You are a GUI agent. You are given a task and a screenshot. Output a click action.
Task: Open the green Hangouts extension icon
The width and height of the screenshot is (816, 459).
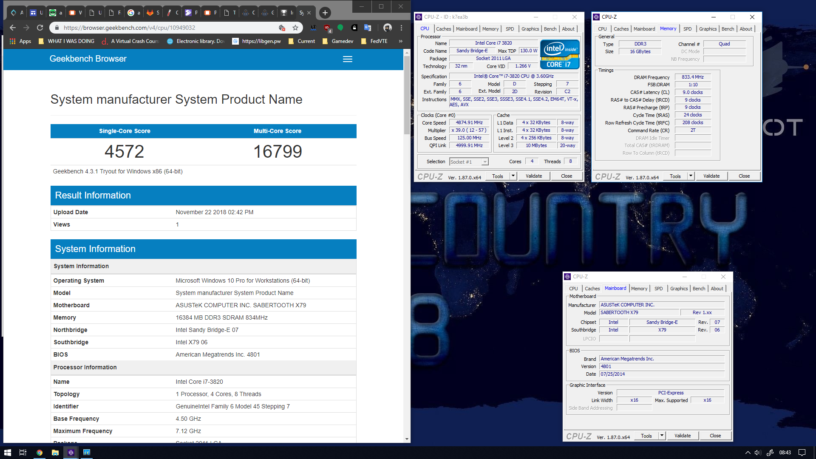tap(340, 28)
